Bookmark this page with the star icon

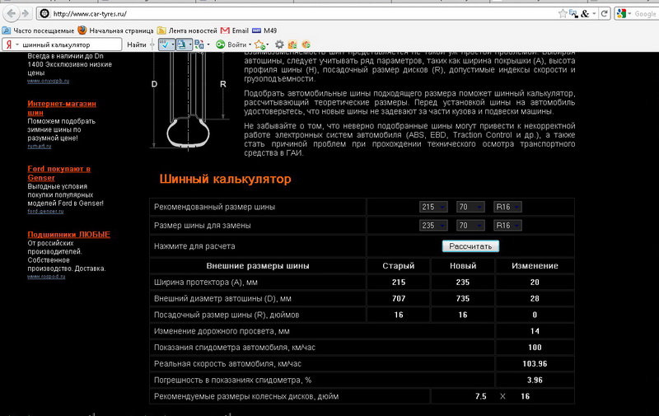[x=563, y=13]
